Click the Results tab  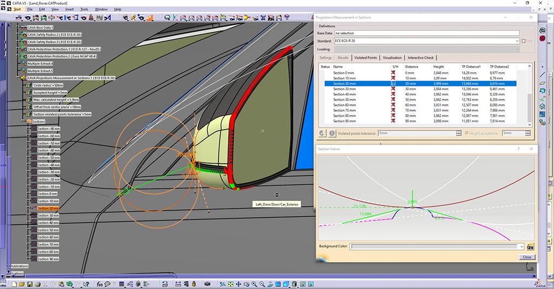coord(342,57)
